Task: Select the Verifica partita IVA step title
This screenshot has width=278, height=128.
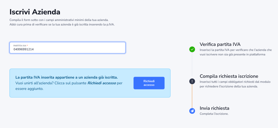Action: (x=220, y=44)
